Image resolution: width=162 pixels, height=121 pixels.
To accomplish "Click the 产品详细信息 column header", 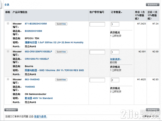I will (x=20, y=12).
